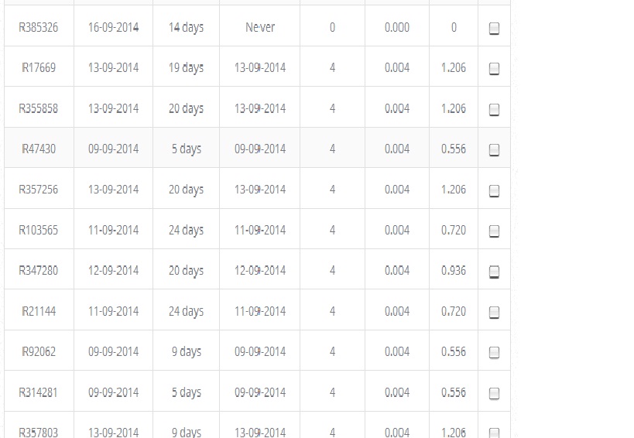Open the referral ID R92062

pos(39,351)
